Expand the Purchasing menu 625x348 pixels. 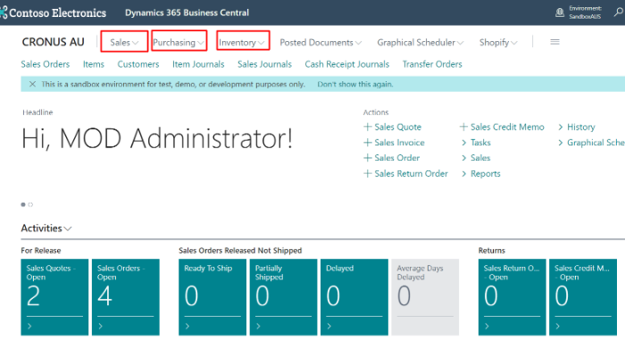[x=179, y=42]
